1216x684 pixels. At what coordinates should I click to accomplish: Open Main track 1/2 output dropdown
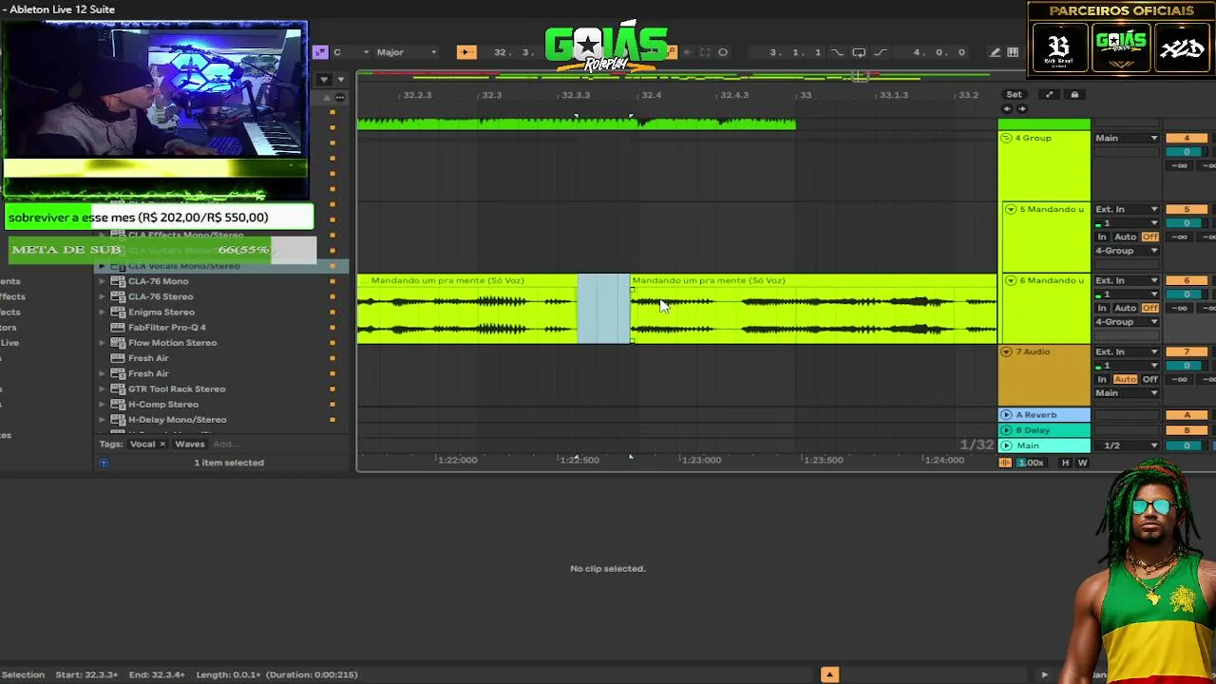pyautogui.click(x=1127, y=446)
